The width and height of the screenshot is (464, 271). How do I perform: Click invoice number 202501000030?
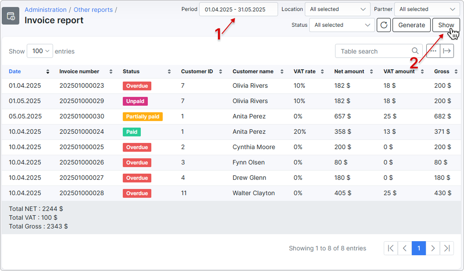pos(82,116)
